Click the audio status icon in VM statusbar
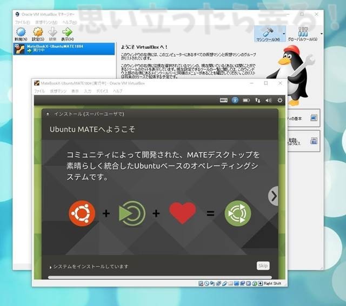Viewport: 346px width, 306px height. (x=212, y=283)
